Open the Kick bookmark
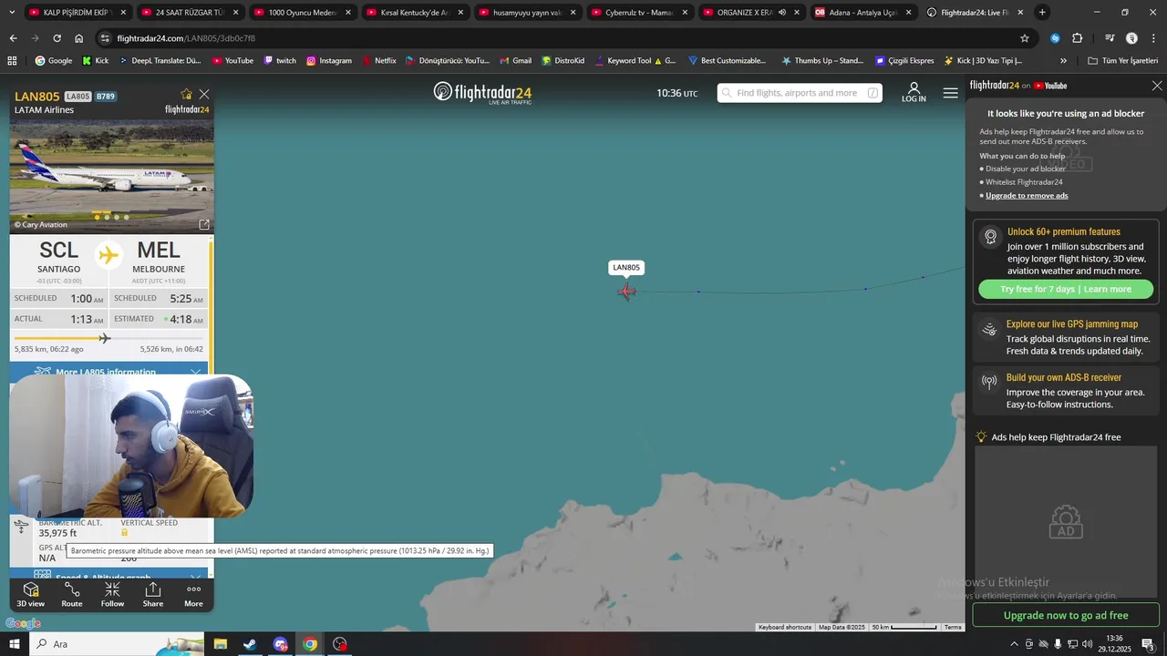 tap(95, 61)
